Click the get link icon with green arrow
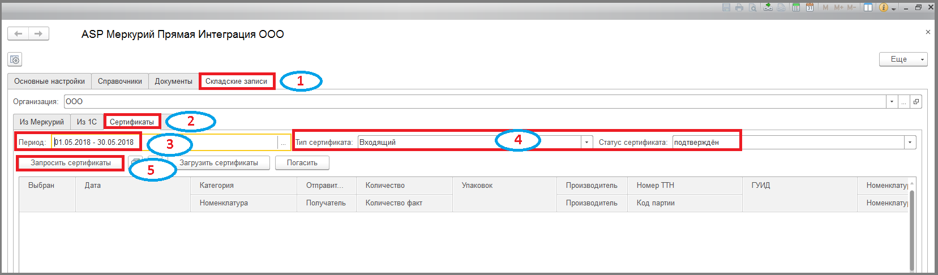This screenshot has width=938, height=275. coord(768,7)
